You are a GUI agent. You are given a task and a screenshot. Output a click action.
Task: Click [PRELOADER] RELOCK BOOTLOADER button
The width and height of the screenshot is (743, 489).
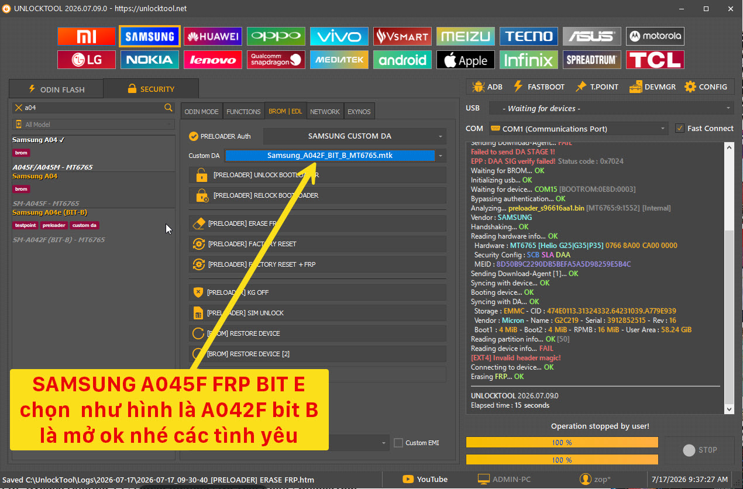(x=317, y=195)
